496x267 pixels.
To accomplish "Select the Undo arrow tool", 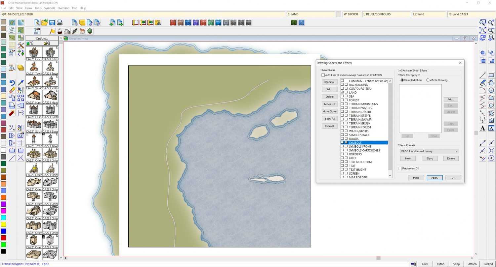I will pyautogui.click(x=12, y=83).
